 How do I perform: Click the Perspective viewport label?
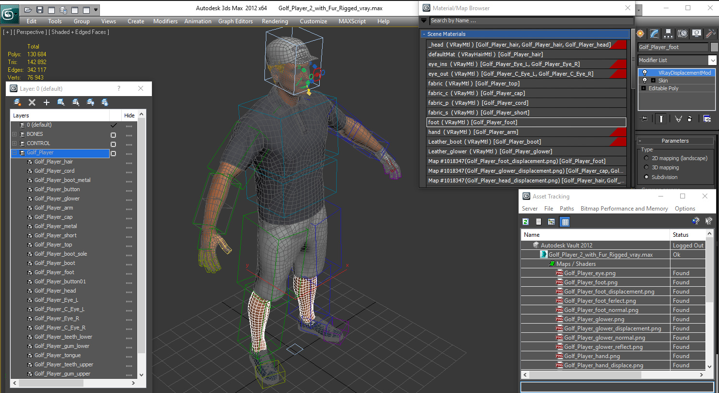pos(31,32)
